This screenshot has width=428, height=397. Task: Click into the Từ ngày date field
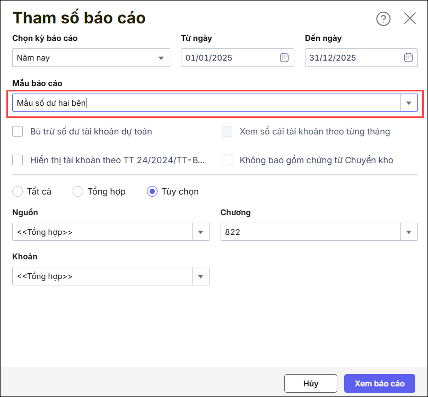coord(228,57)
